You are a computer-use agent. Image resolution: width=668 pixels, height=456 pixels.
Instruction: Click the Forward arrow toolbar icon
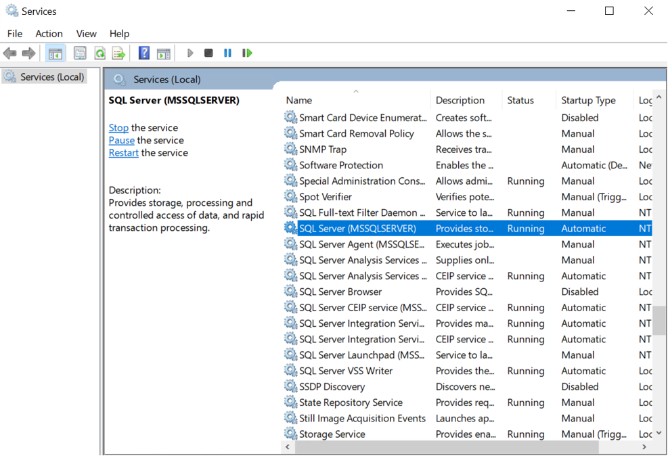[28, 53]
